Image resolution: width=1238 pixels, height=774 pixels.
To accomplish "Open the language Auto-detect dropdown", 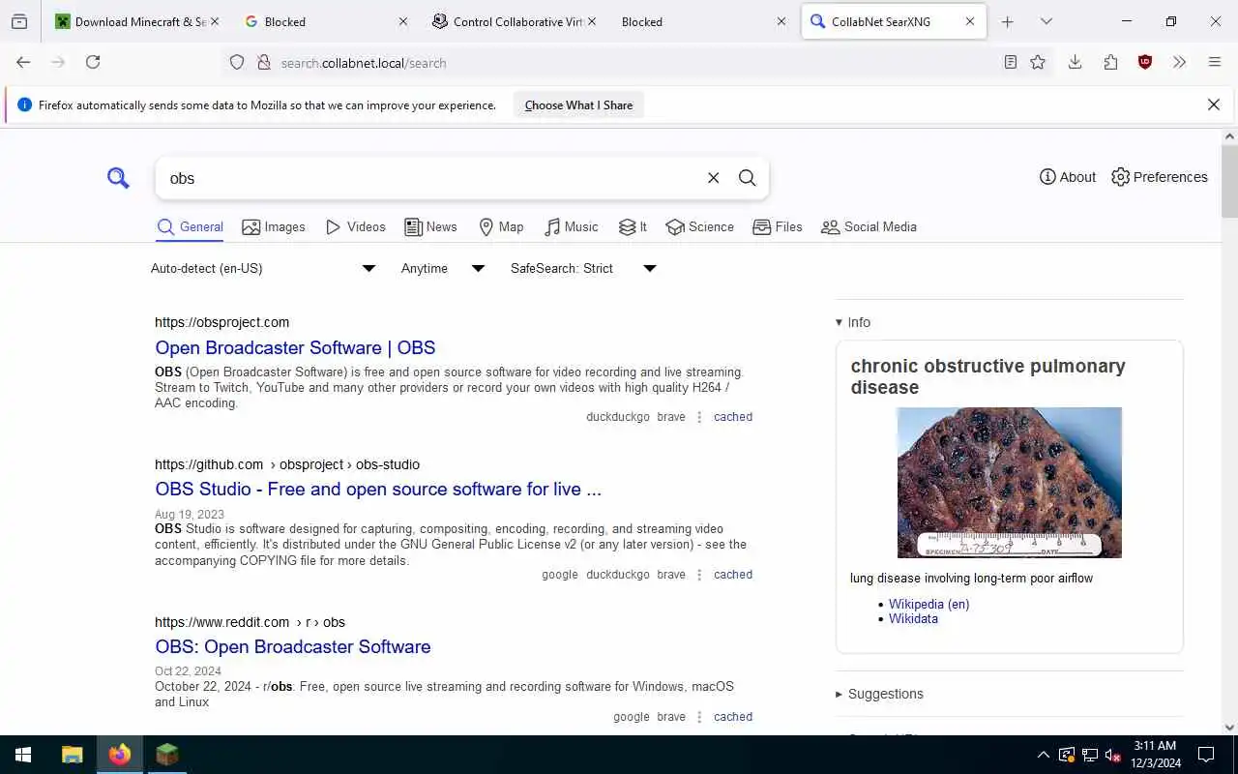I will tap(263, 268).
